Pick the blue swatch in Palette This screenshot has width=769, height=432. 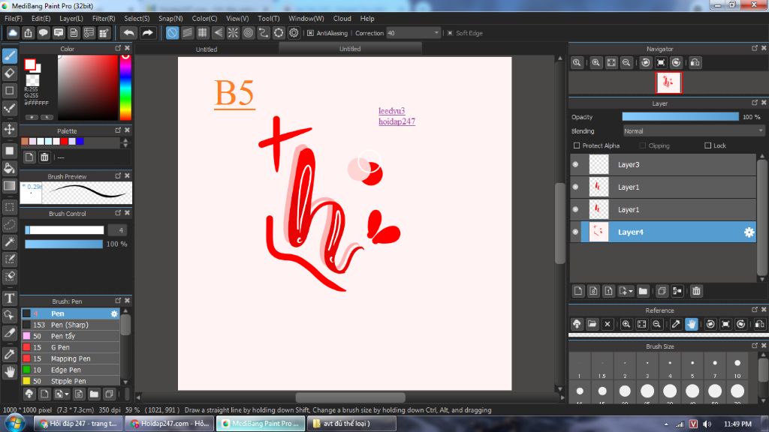[x=80, y=142]
